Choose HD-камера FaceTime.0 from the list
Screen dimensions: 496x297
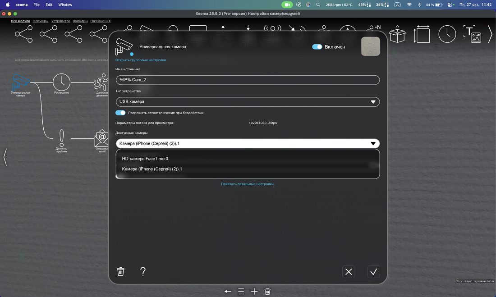145,159
